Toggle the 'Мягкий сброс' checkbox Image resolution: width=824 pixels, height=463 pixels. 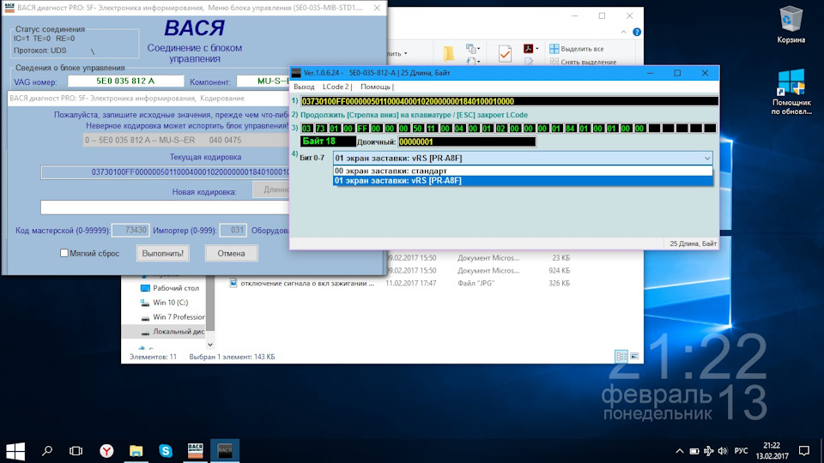click(64, 253)
